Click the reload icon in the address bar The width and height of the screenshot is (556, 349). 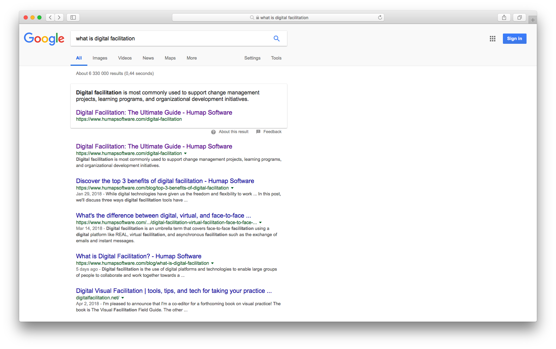point(380,17)
